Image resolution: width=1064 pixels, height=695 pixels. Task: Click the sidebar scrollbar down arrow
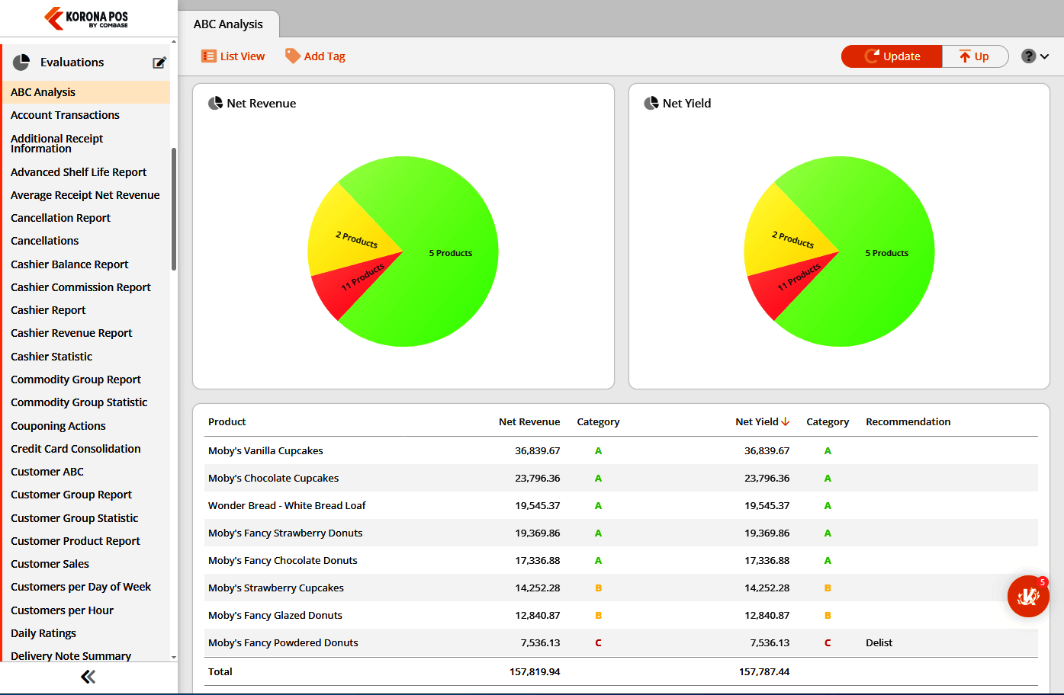[174, 657]
